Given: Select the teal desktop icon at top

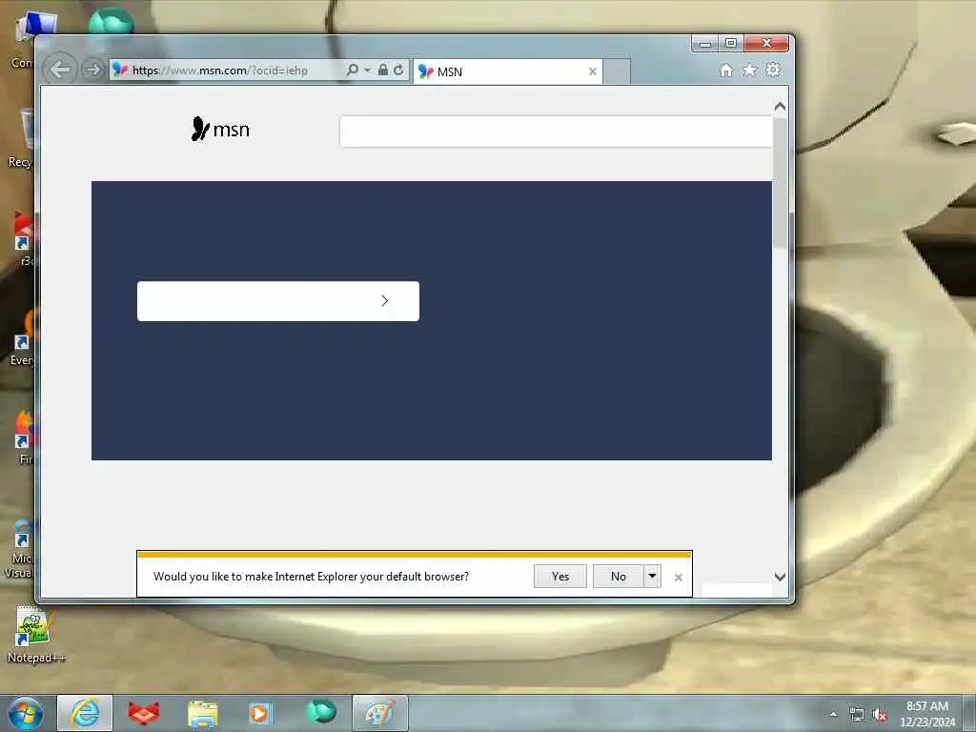Looking at the screenshot, I should (111, 21).
